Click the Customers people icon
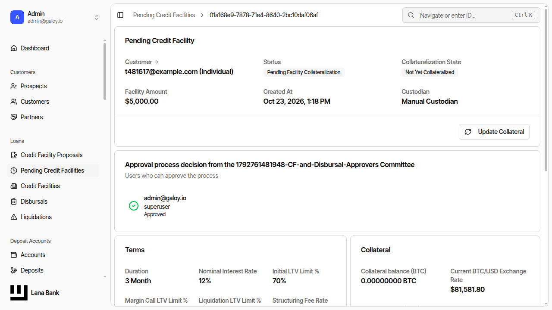 pos(14,102)
